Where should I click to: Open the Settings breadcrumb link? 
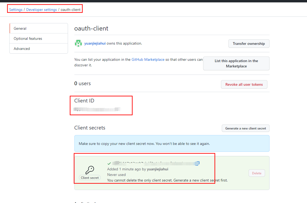pos(16,10)
